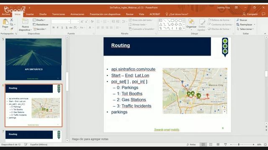Viewport: 268px width, 150px height.
Task: Click Buscar find button
Action: [242, 20]
